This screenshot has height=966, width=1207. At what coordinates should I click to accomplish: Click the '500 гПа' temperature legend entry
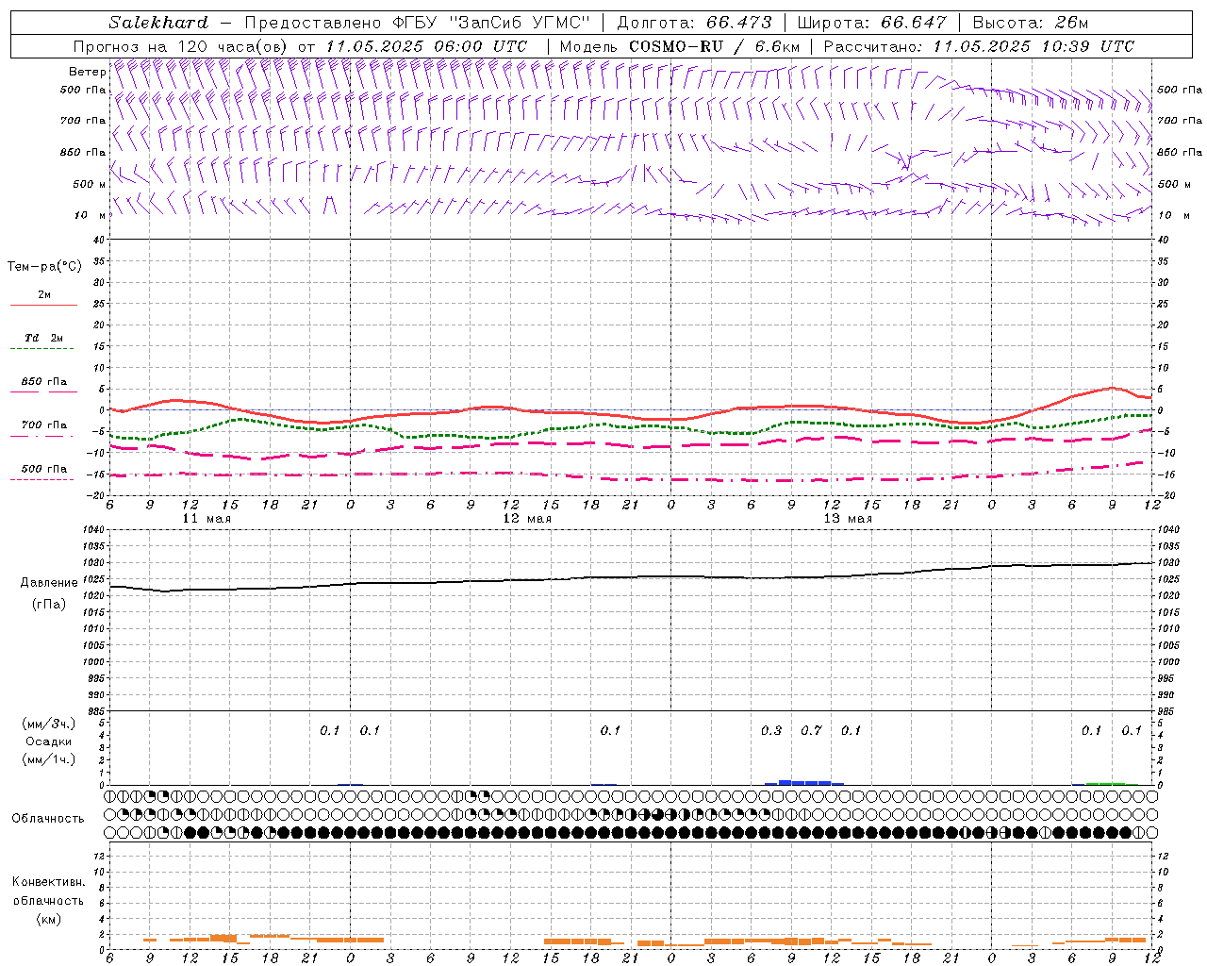pyautogui.click(x=43, y=469)
